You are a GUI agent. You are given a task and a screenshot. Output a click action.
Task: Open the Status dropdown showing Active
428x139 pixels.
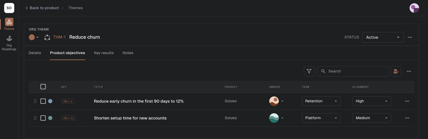coord(383,37)
